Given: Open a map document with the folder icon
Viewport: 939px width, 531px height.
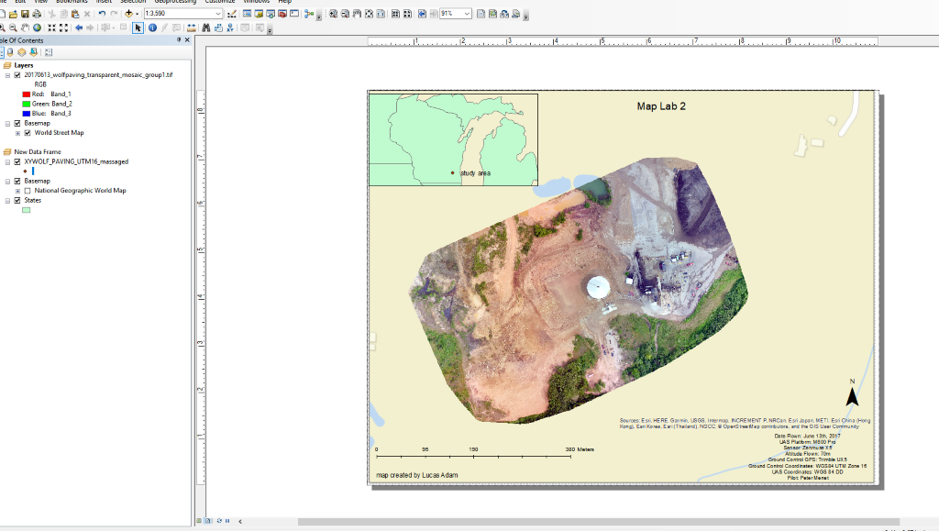Looking at the screenshot, I should [13, 14].
